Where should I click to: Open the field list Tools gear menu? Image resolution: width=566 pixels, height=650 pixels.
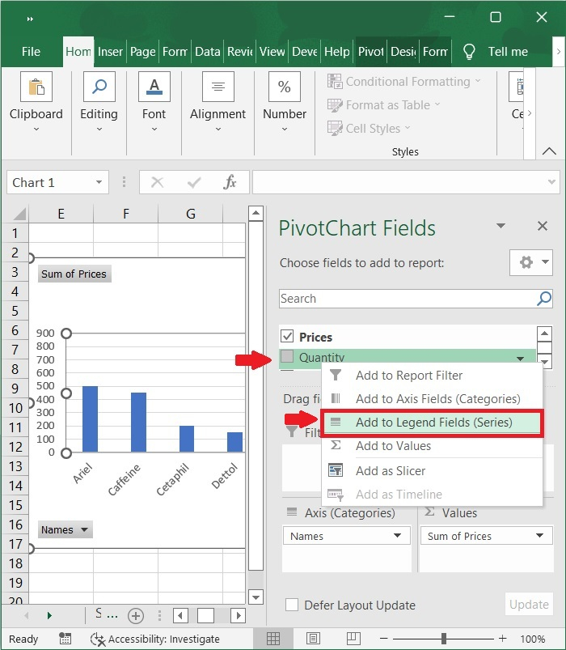pos(531,262)
